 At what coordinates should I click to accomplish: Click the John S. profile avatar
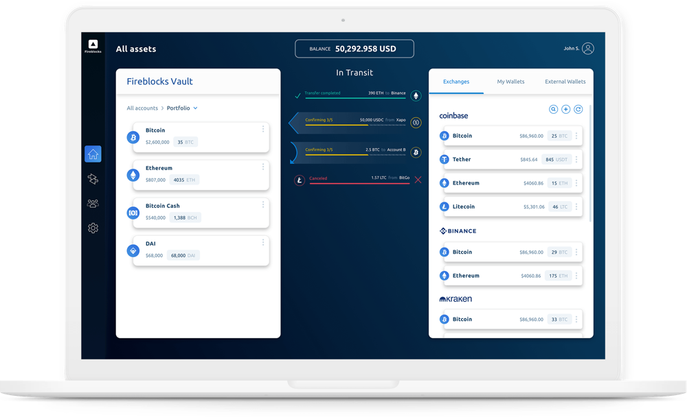(588, 49)
